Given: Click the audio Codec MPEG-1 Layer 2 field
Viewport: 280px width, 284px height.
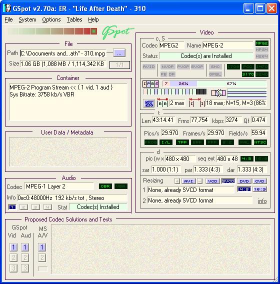Looking at the screenshot, I should click(x=59, y=186).
